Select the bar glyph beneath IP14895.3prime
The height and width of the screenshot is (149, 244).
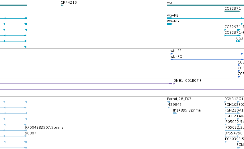pyautogui.click(x=175, y=113)
